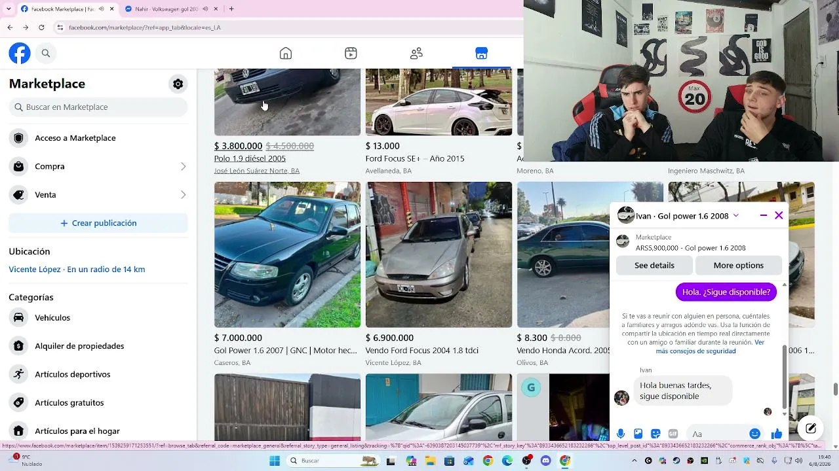Go to the Facebook Home tab
This screenshot has width=839, height=471.
(x=286, y=54)
